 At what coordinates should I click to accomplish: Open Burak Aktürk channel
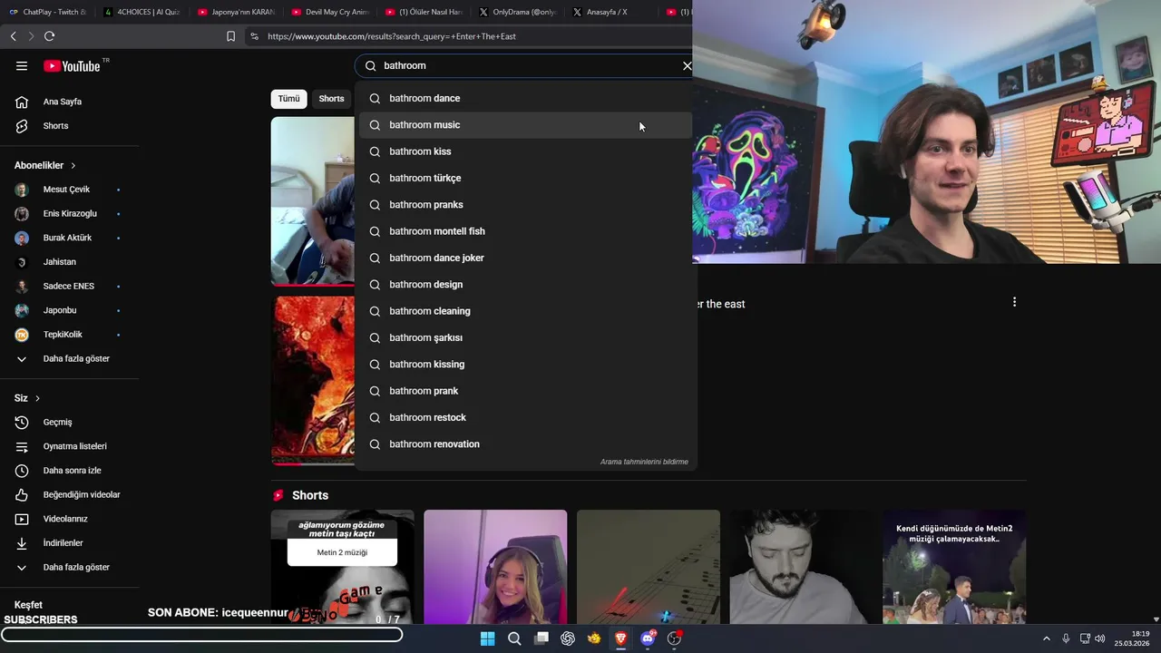click(x=69, y=238)
